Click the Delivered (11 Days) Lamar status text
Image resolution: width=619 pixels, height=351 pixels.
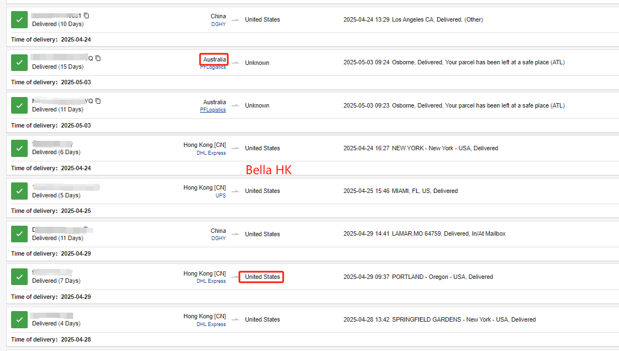point(58,238)
